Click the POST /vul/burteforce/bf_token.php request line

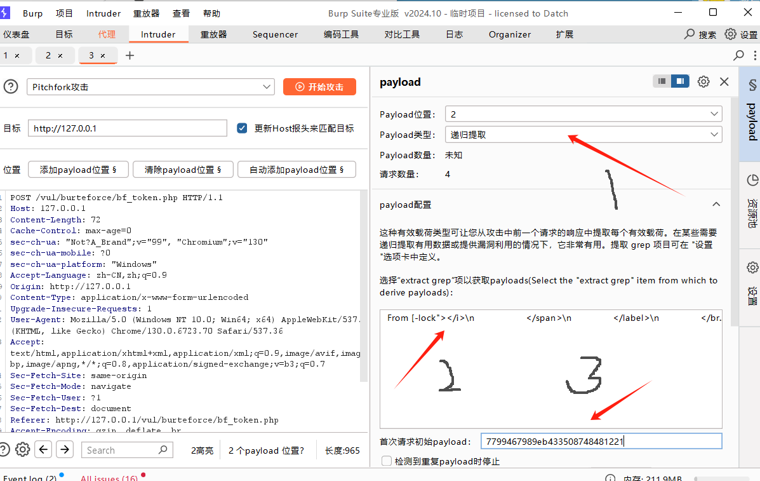coord(116,198)
